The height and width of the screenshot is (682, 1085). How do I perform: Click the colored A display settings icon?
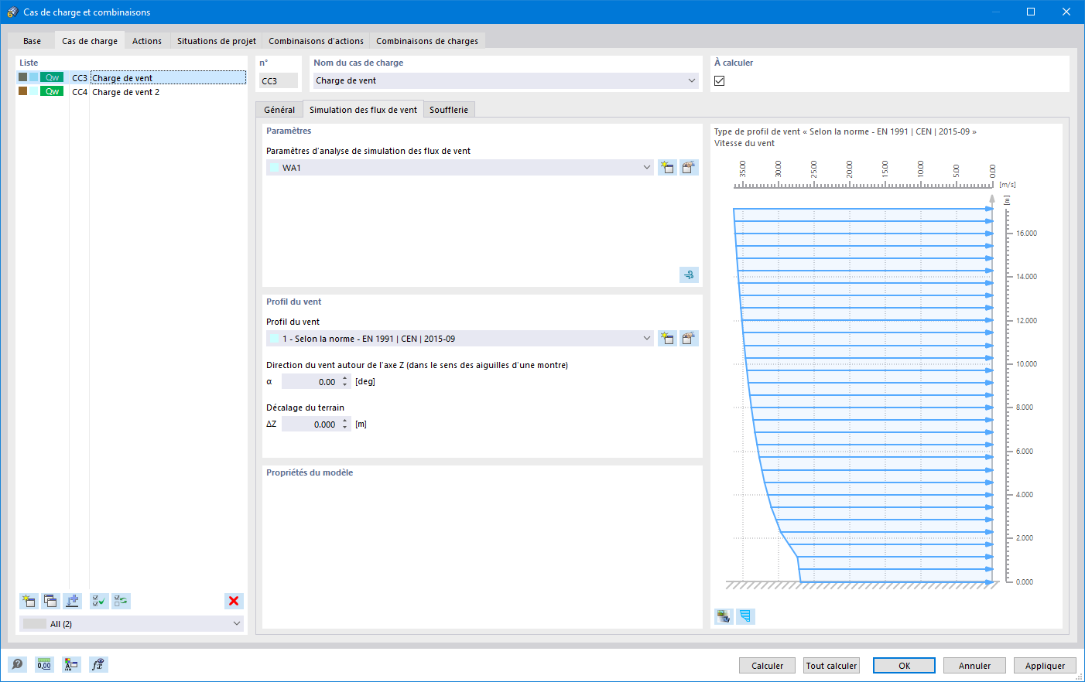coord(71,664)
